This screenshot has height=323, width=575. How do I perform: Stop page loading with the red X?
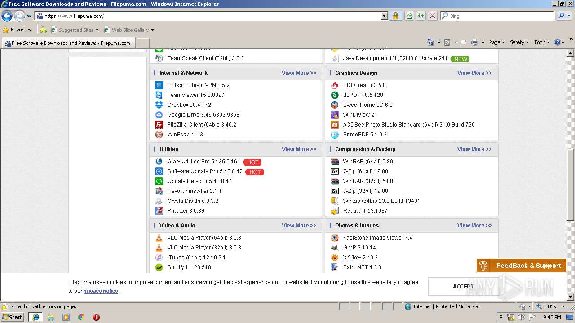pos(433,16)
